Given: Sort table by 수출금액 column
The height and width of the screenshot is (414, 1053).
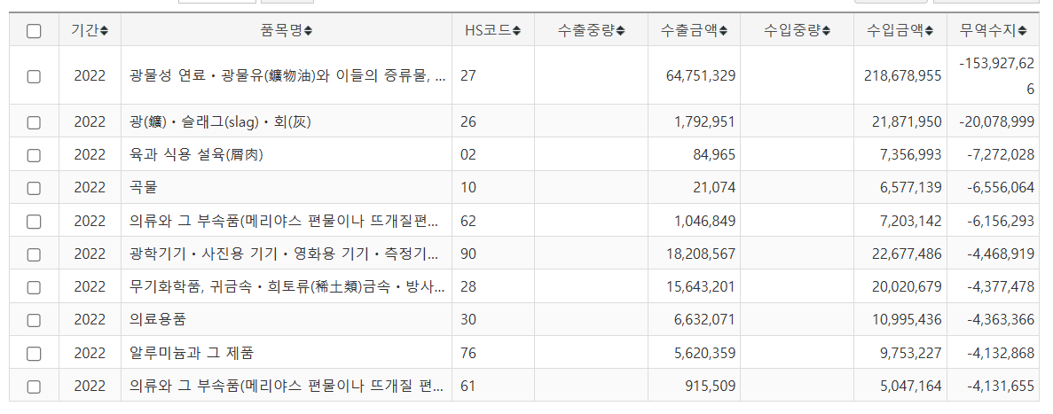Looking at the screenshot, I should pyautogui.click(x=694, y=30).
